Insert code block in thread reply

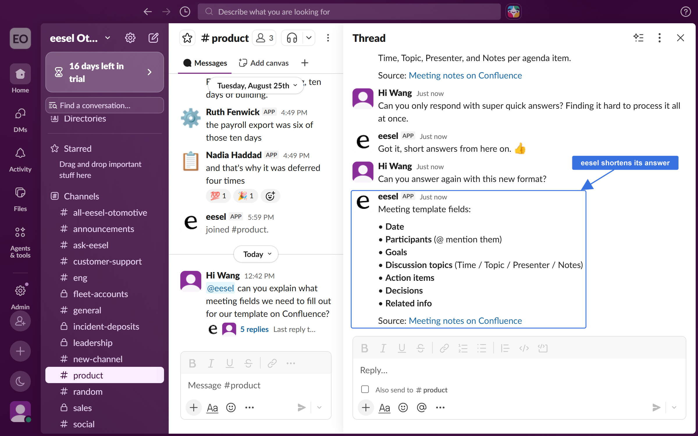click(543, 348)
